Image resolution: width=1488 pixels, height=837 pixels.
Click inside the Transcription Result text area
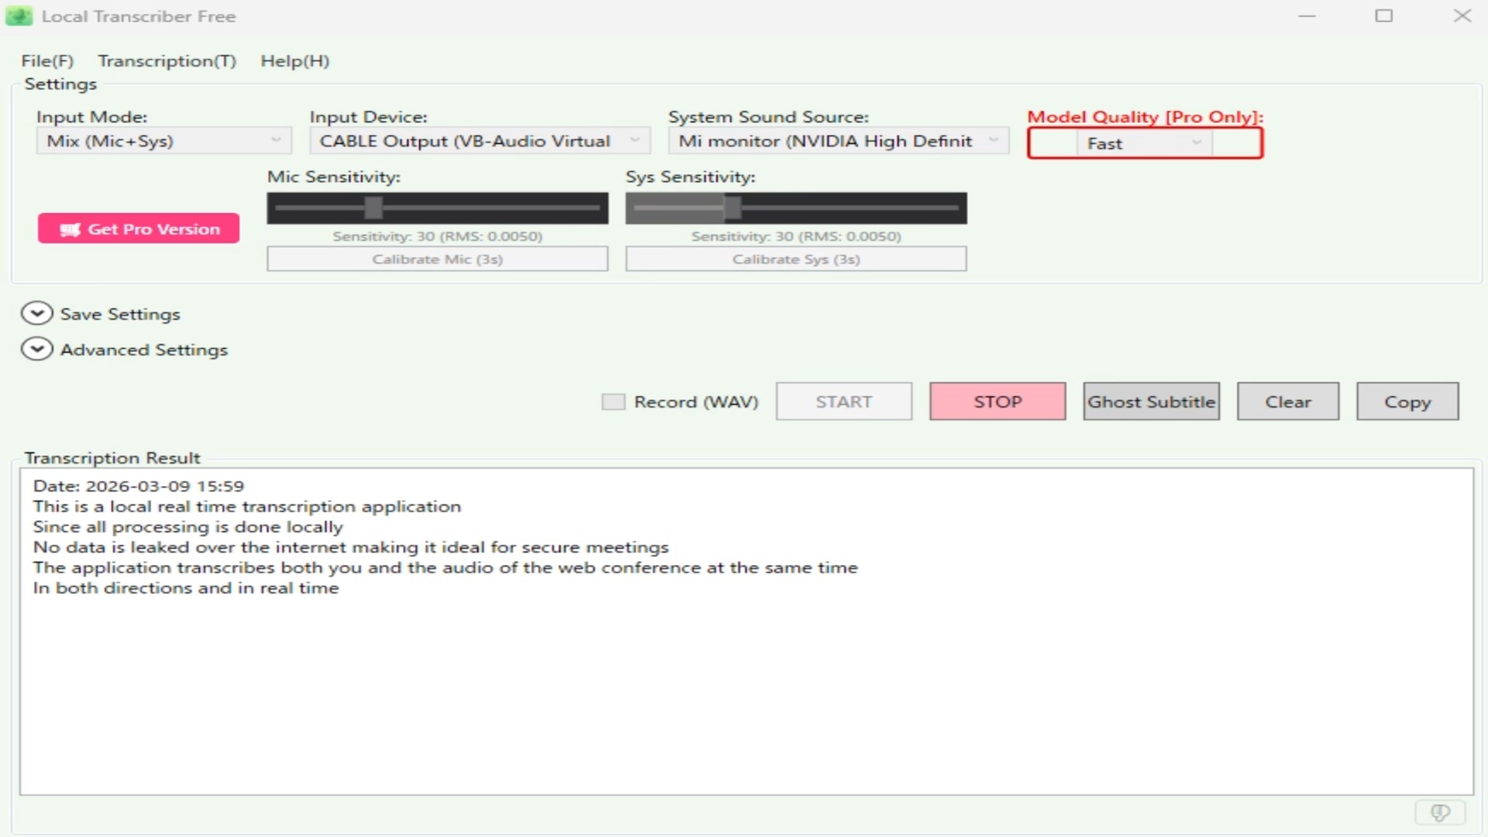[744, 682]
